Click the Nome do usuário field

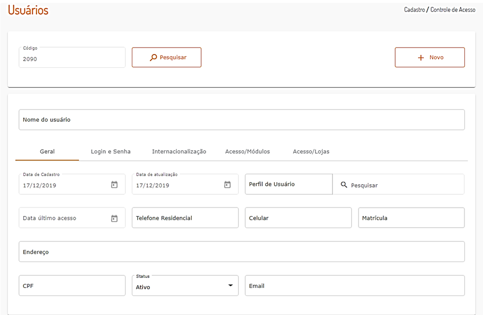point(241,120)
